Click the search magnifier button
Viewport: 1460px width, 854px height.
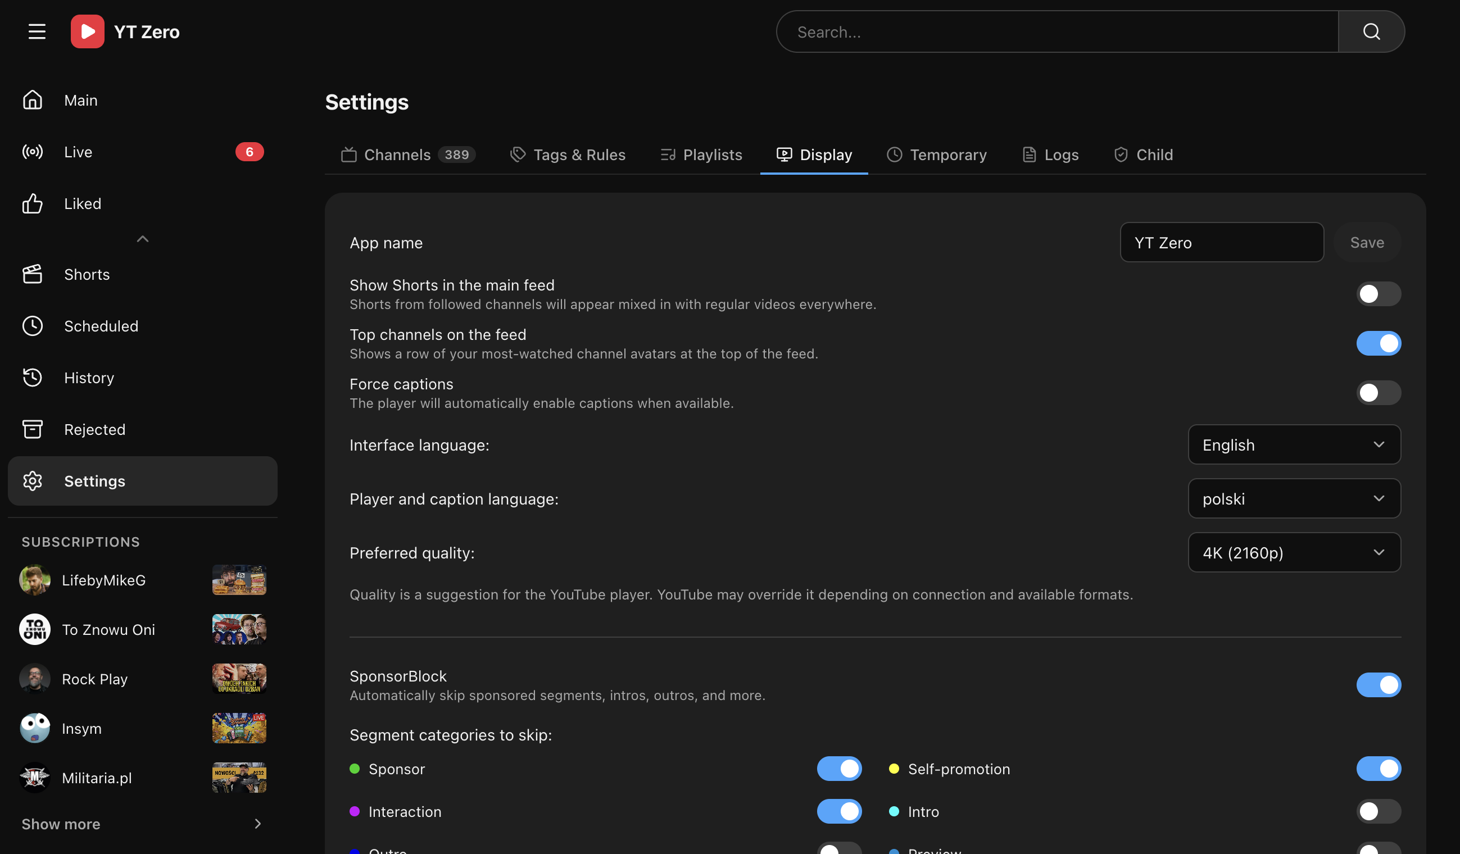[1371, 31]
